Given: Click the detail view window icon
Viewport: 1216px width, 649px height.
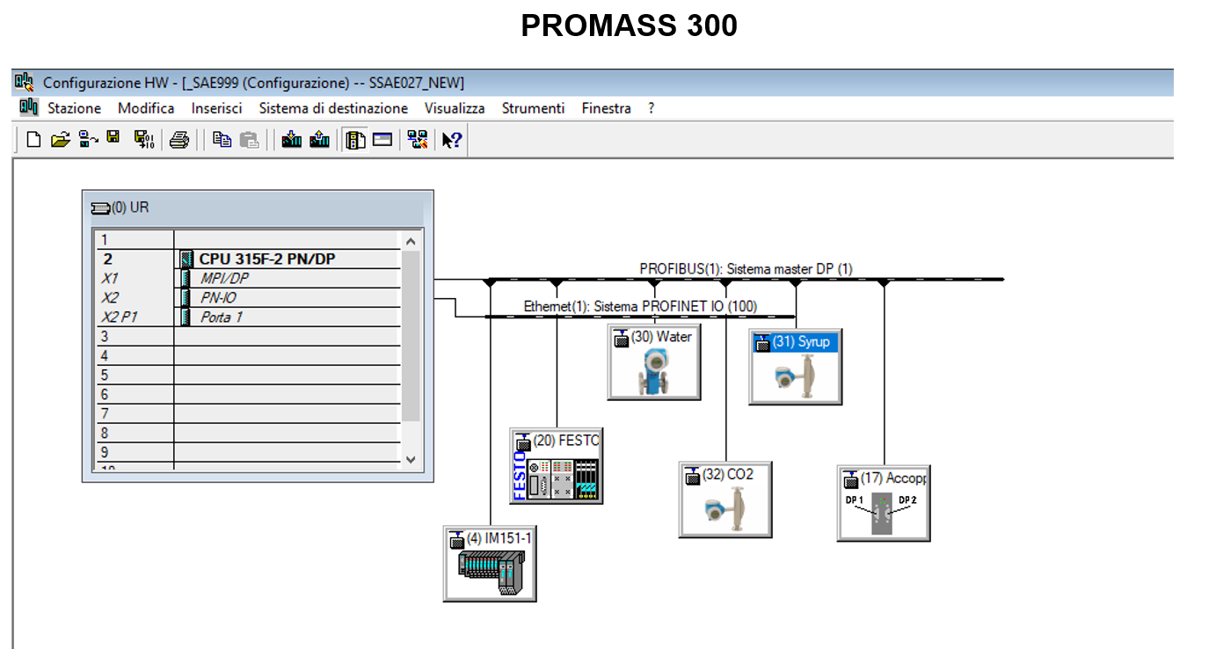Looking at the screenshot, I should tap(382, 139).
